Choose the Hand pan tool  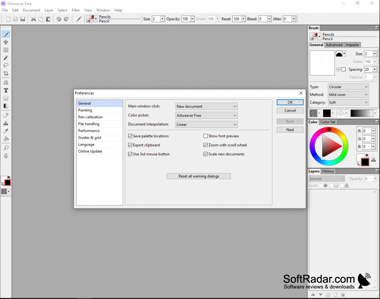[6, 156]
